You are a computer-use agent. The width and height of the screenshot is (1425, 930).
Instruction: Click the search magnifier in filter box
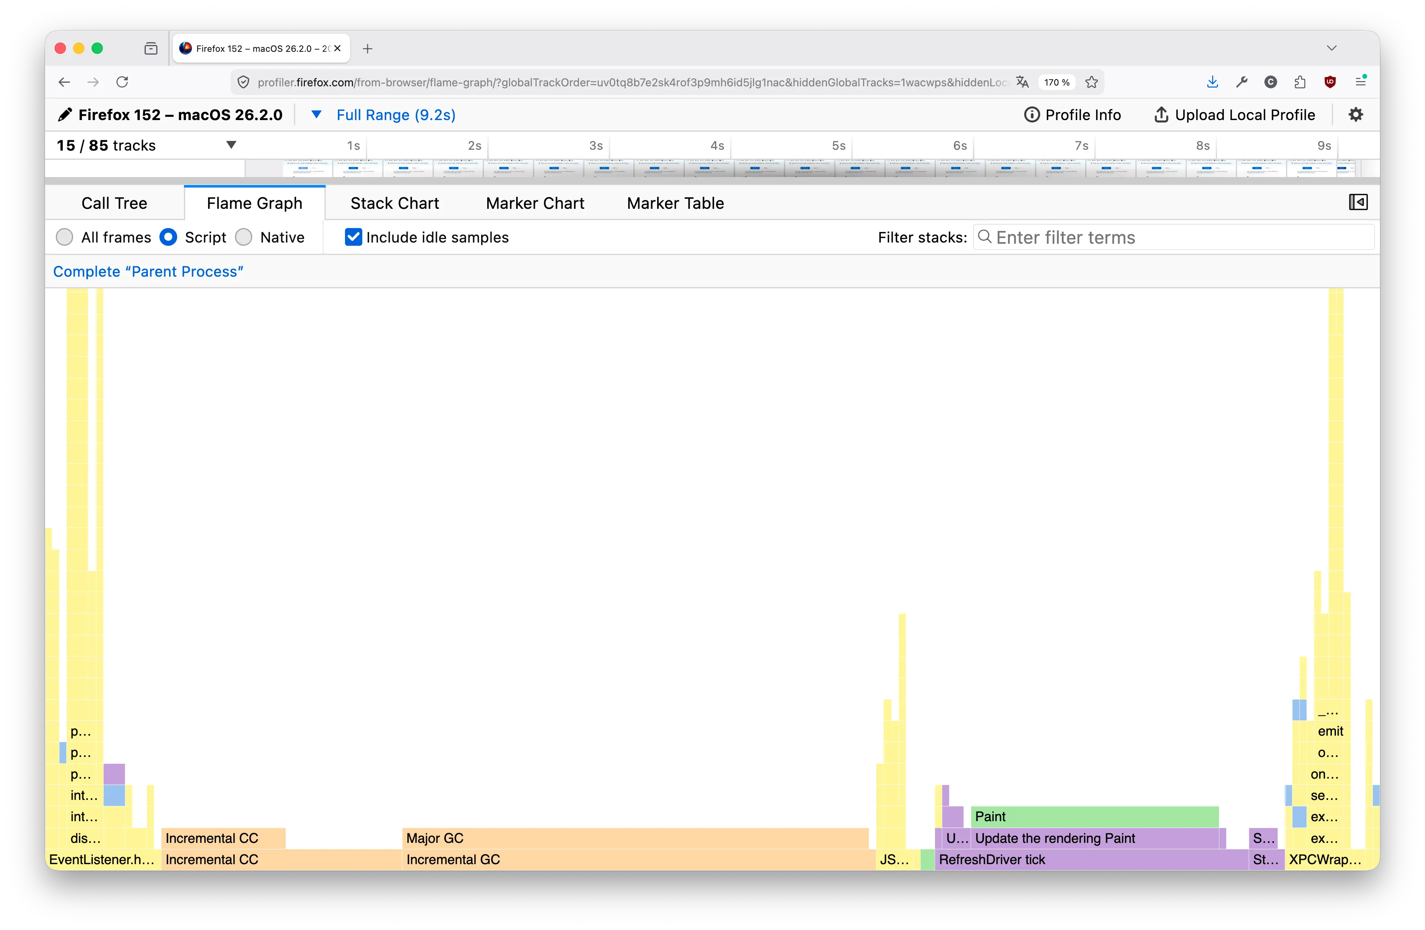[x=984, y=237]
